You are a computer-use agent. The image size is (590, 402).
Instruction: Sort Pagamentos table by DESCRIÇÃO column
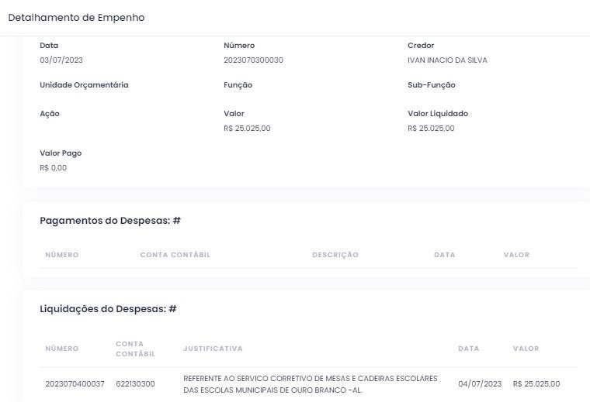[x=335, y=255]
